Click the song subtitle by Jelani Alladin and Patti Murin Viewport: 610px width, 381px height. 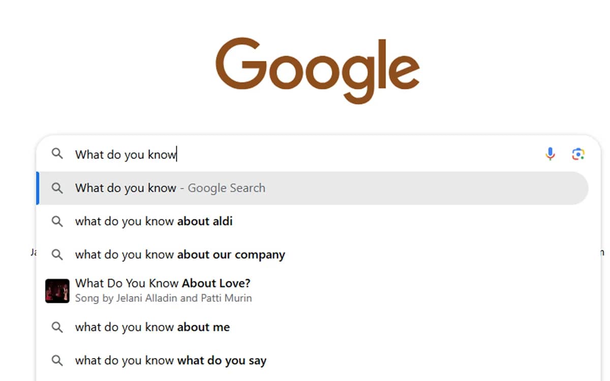coord(164,298)
